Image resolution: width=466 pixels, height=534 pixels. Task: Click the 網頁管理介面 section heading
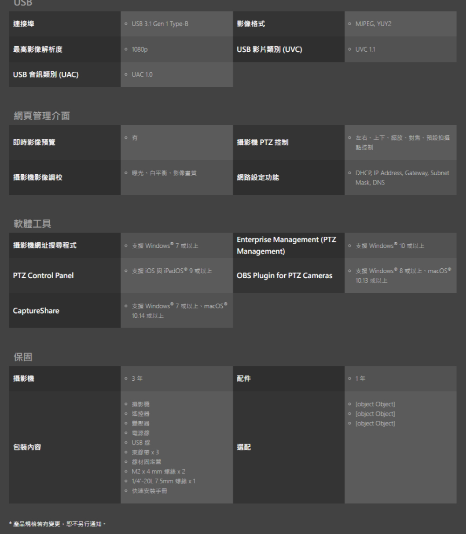click(41, 116)
